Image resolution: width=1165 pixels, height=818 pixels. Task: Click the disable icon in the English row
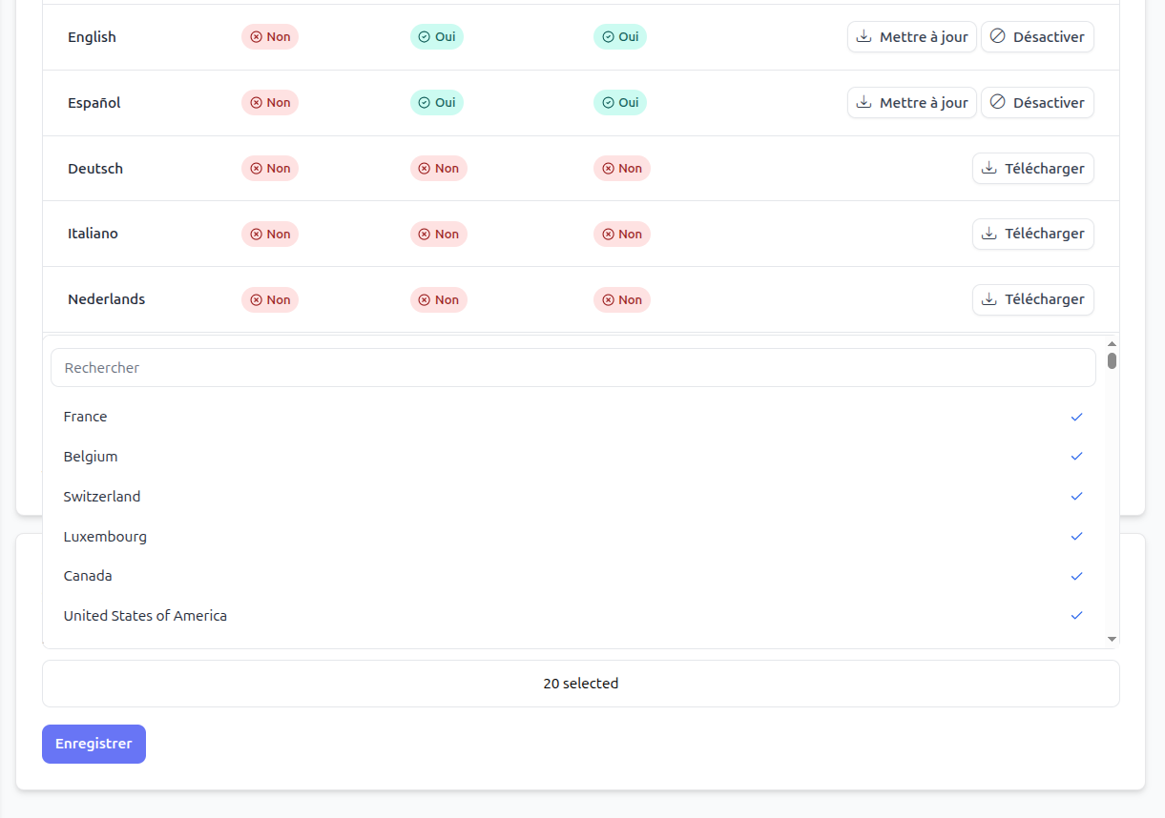998,37
